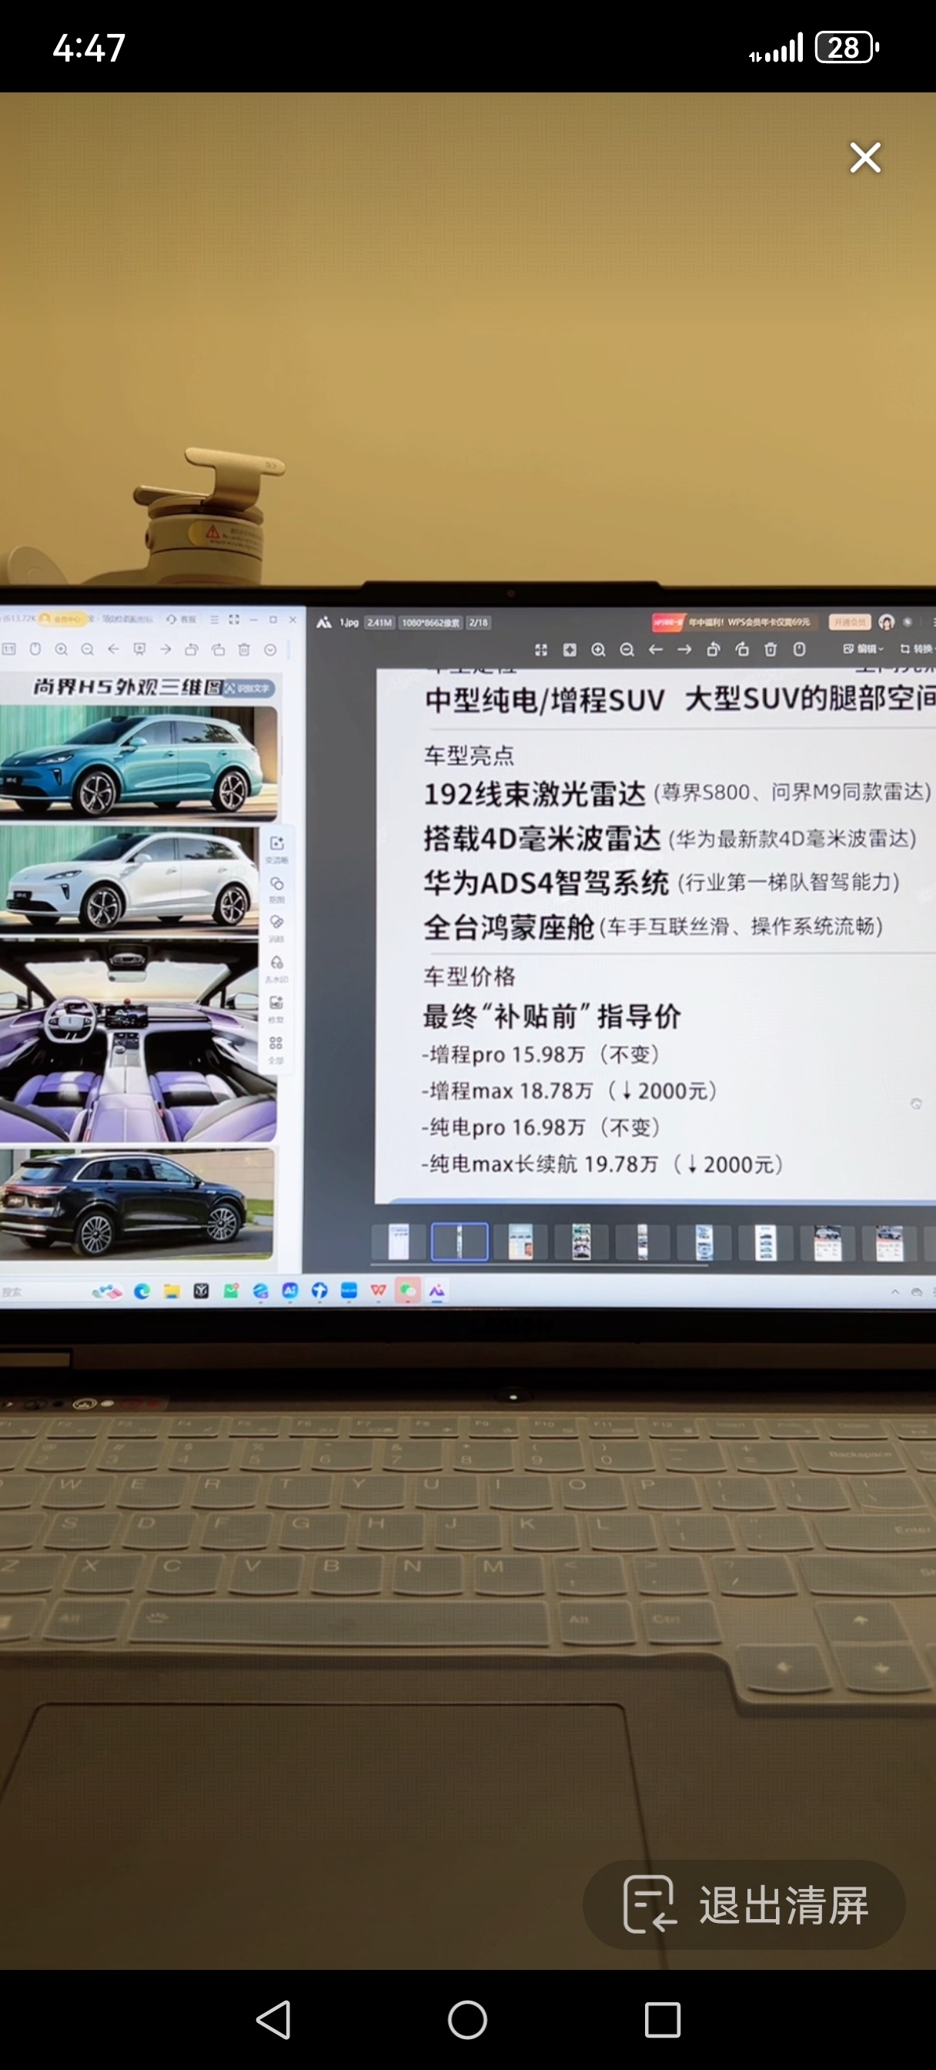Click the 客服 support button in left viewer
This screenshot has width=936, height=2070.
coord(182,620)
